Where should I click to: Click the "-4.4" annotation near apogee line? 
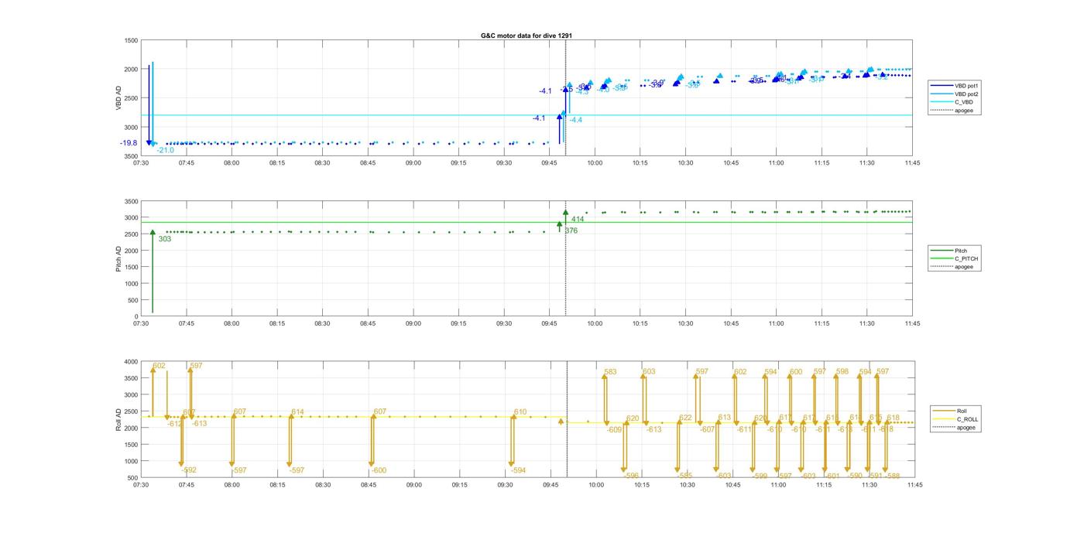[576, 120]
